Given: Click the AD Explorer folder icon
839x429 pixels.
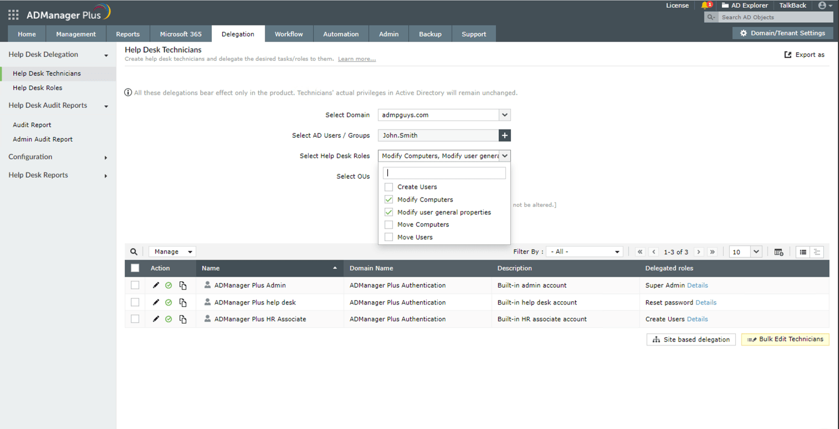Looking at the screenshot, I should (x=725, y=6).
